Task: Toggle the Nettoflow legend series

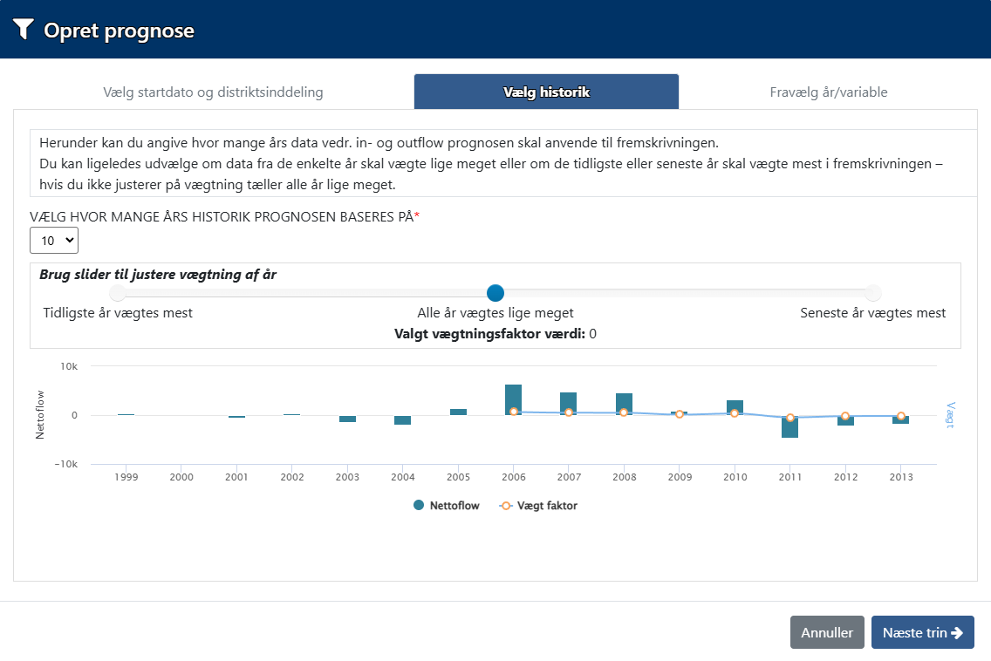Action: [x=446, y=506]
